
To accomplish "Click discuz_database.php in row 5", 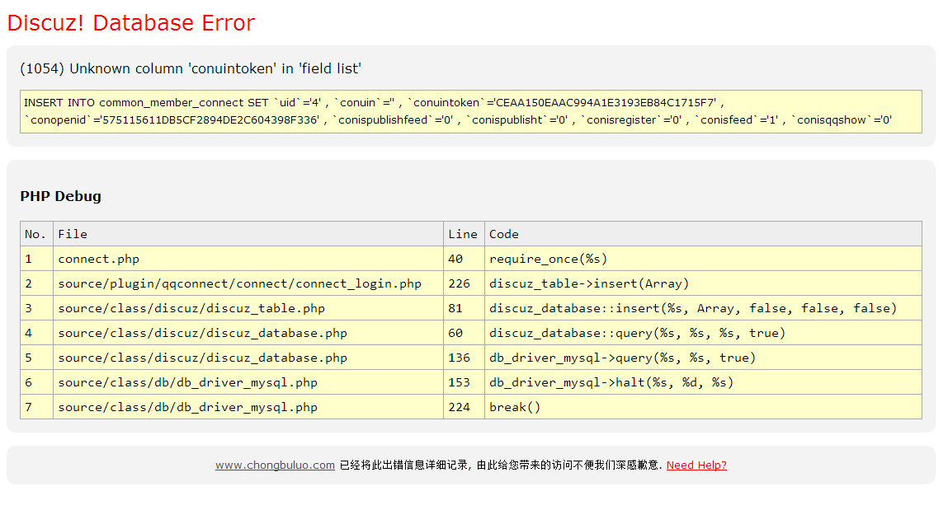I will 248,358.
